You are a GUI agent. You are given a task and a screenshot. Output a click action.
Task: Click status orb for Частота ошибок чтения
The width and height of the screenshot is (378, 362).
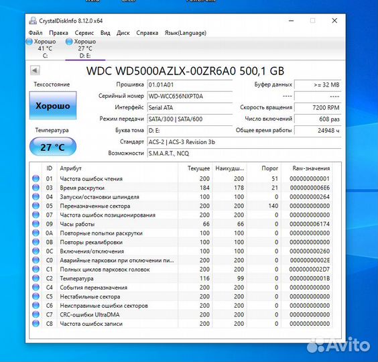tap(36, 178)
